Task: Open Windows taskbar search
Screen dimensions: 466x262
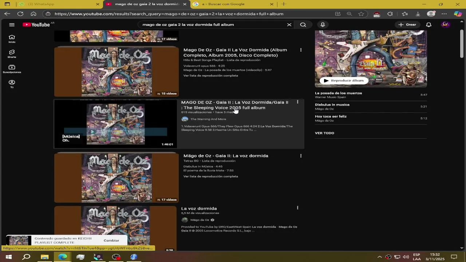Action: (x=26, y=257)
